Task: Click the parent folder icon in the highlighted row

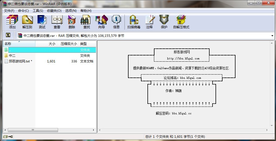Action: pos(6,50)
